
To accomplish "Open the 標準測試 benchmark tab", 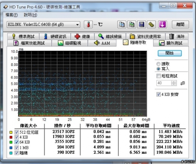I will [x=23, y=36].
